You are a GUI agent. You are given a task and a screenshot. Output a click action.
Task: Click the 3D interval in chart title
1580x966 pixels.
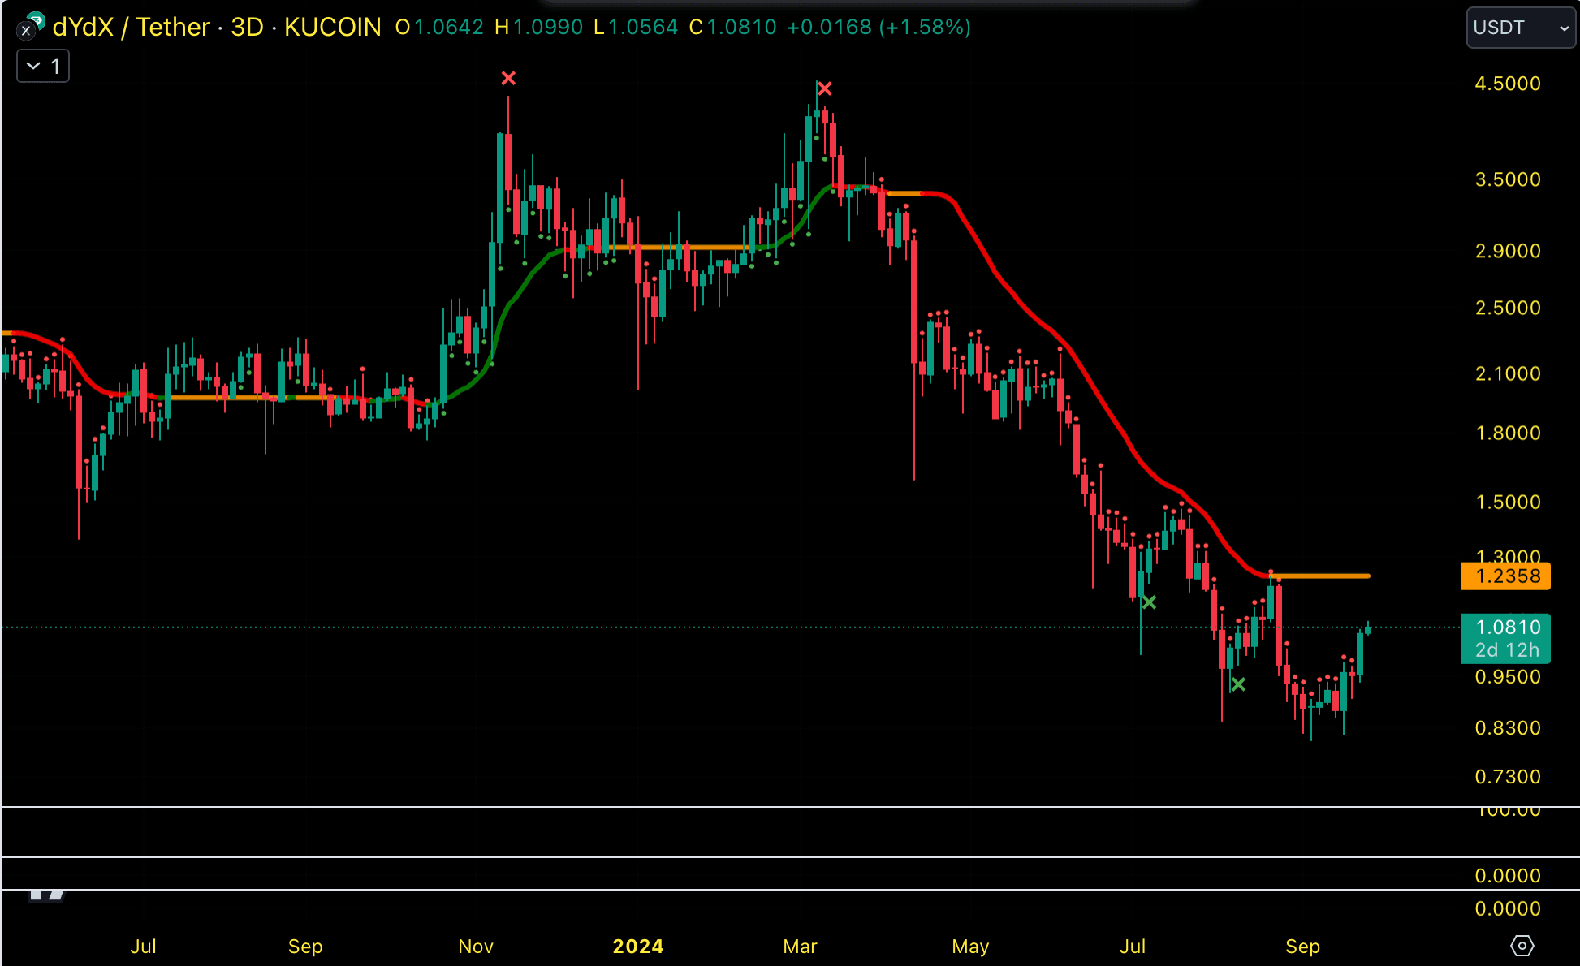[x=248, y=27]
